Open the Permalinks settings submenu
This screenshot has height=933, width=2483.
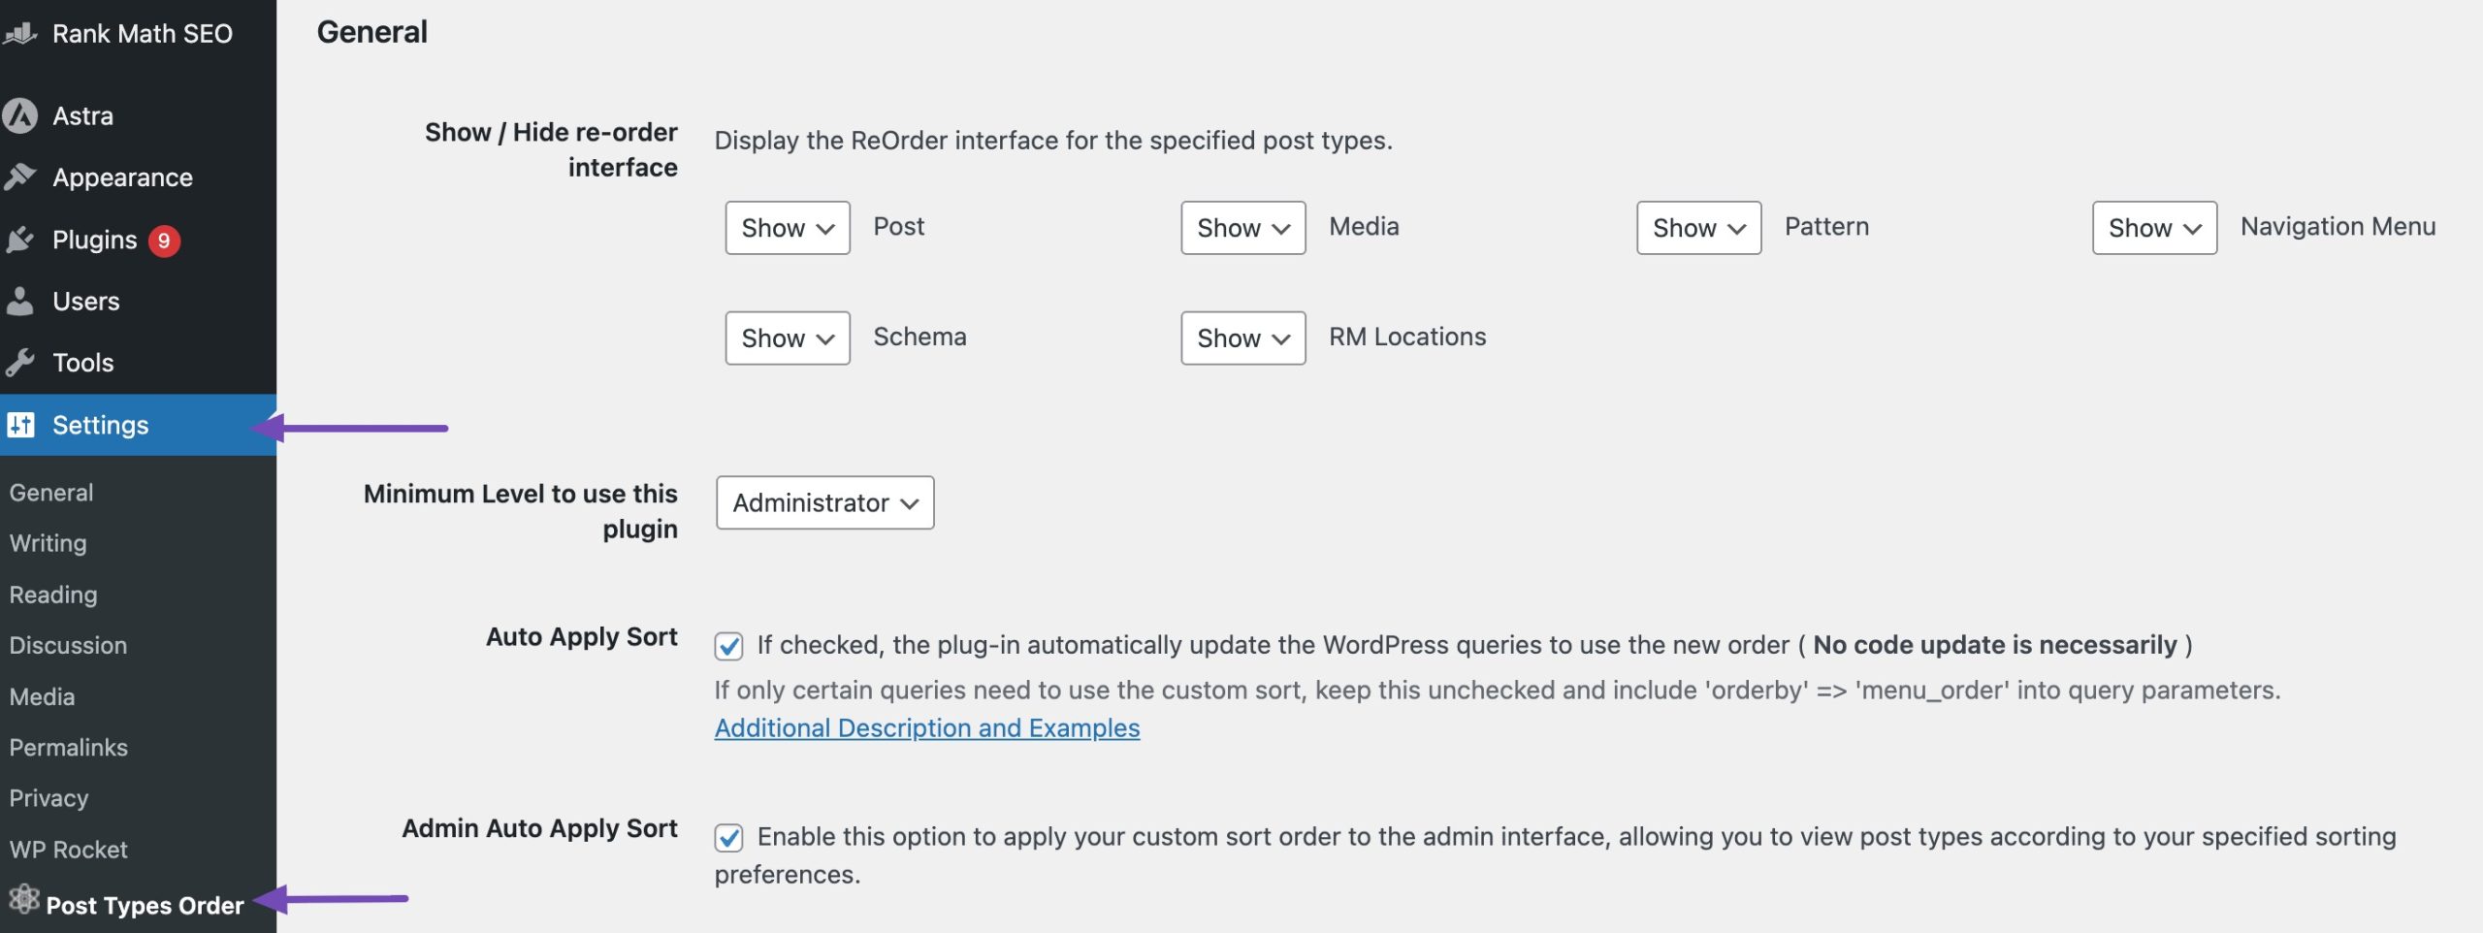point(69,747)
